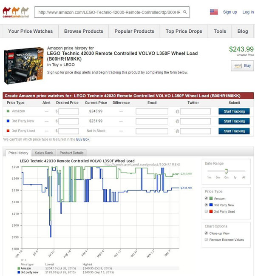This screenshot has height=276, width=255.
Task: Focus the Amazon Desired Price field
Action: [x=68, y=111]
